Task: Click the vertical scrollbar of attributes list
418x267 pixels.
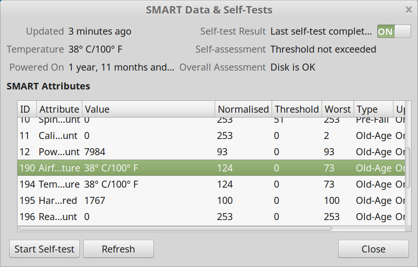Action: (408, 167)
